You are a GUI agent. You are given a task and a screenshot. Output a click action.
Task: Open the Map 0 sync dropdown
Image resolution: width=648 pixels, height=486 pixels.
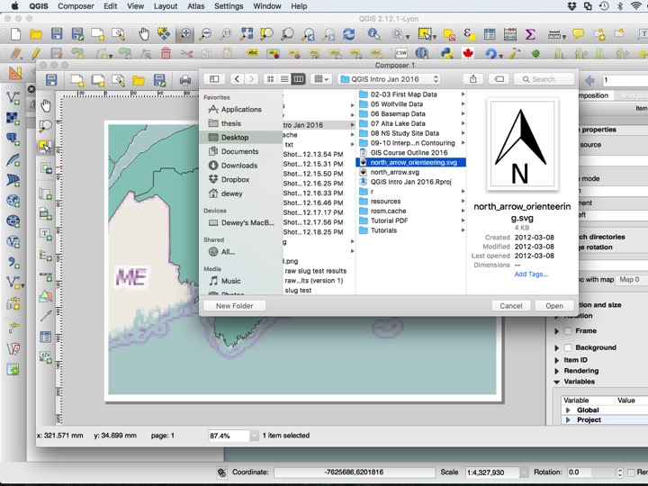(x=632, y=280)
